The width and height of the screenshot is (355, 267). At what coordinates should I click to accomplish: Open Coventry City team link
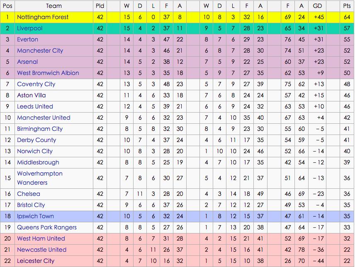pyautogui.click(x=36, y=84)
